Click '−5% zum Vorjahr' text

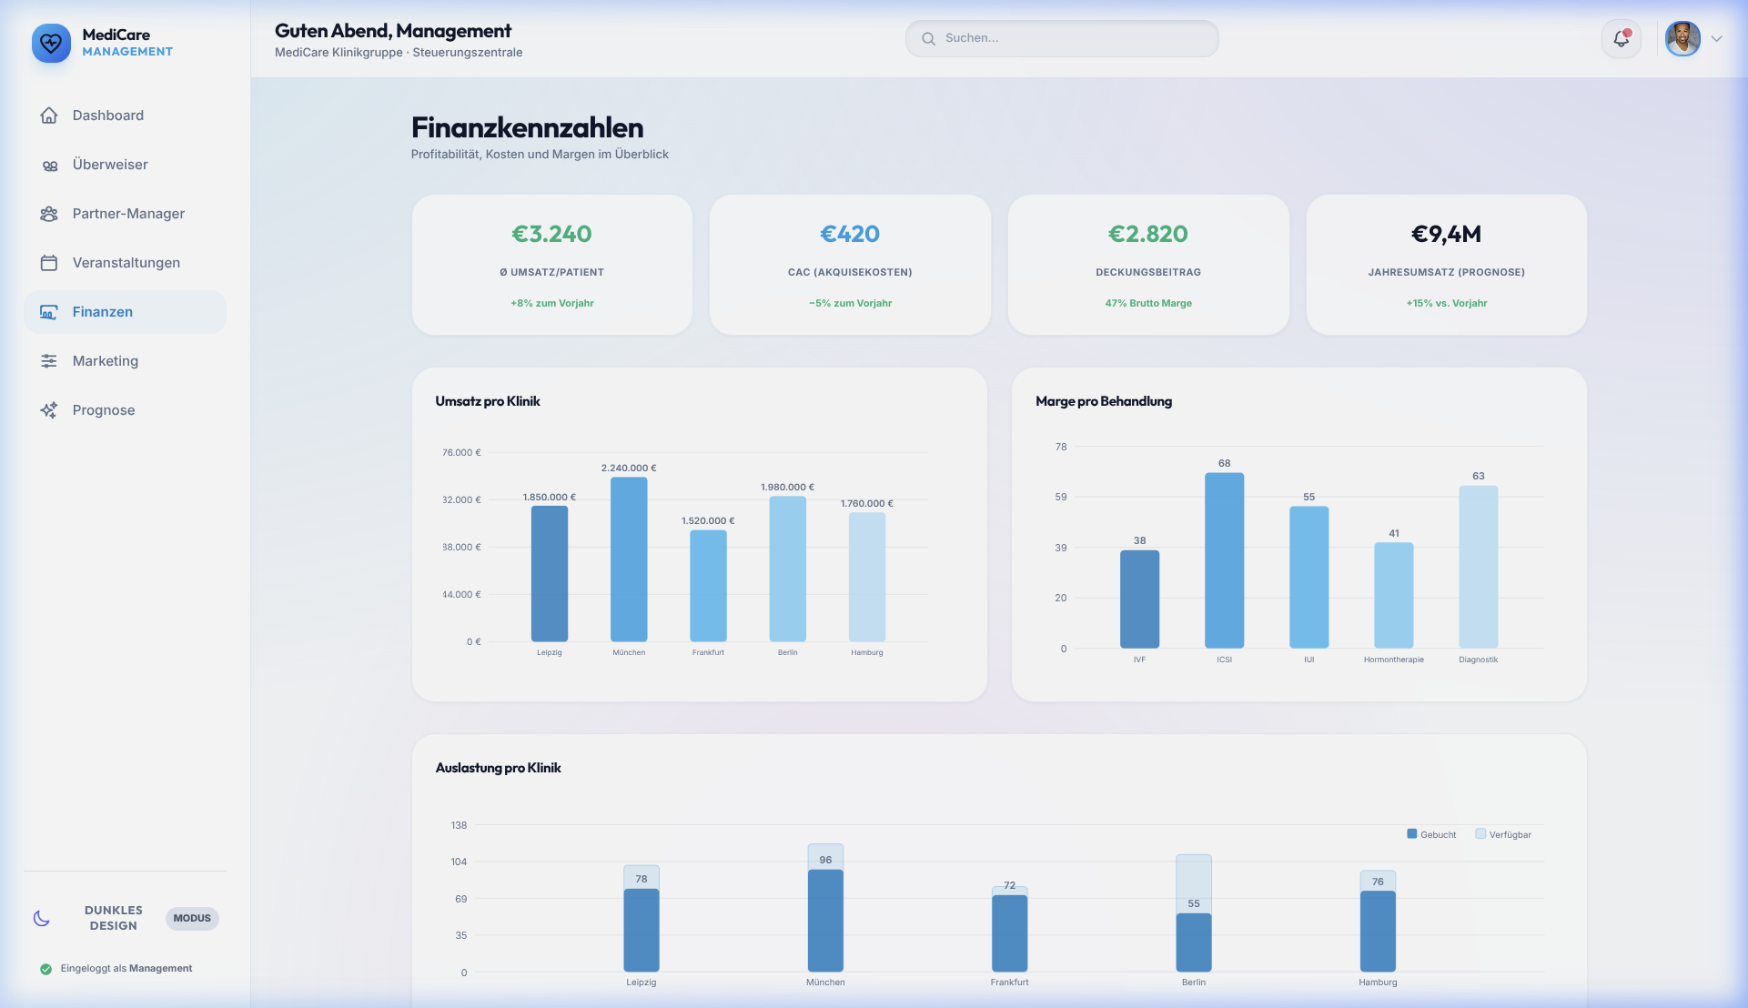(x=850, y=303)
